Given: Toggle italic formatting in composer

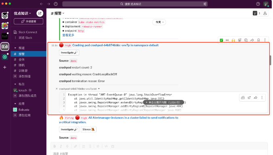Looking at the screenshot, I should [x=61, y=146].
